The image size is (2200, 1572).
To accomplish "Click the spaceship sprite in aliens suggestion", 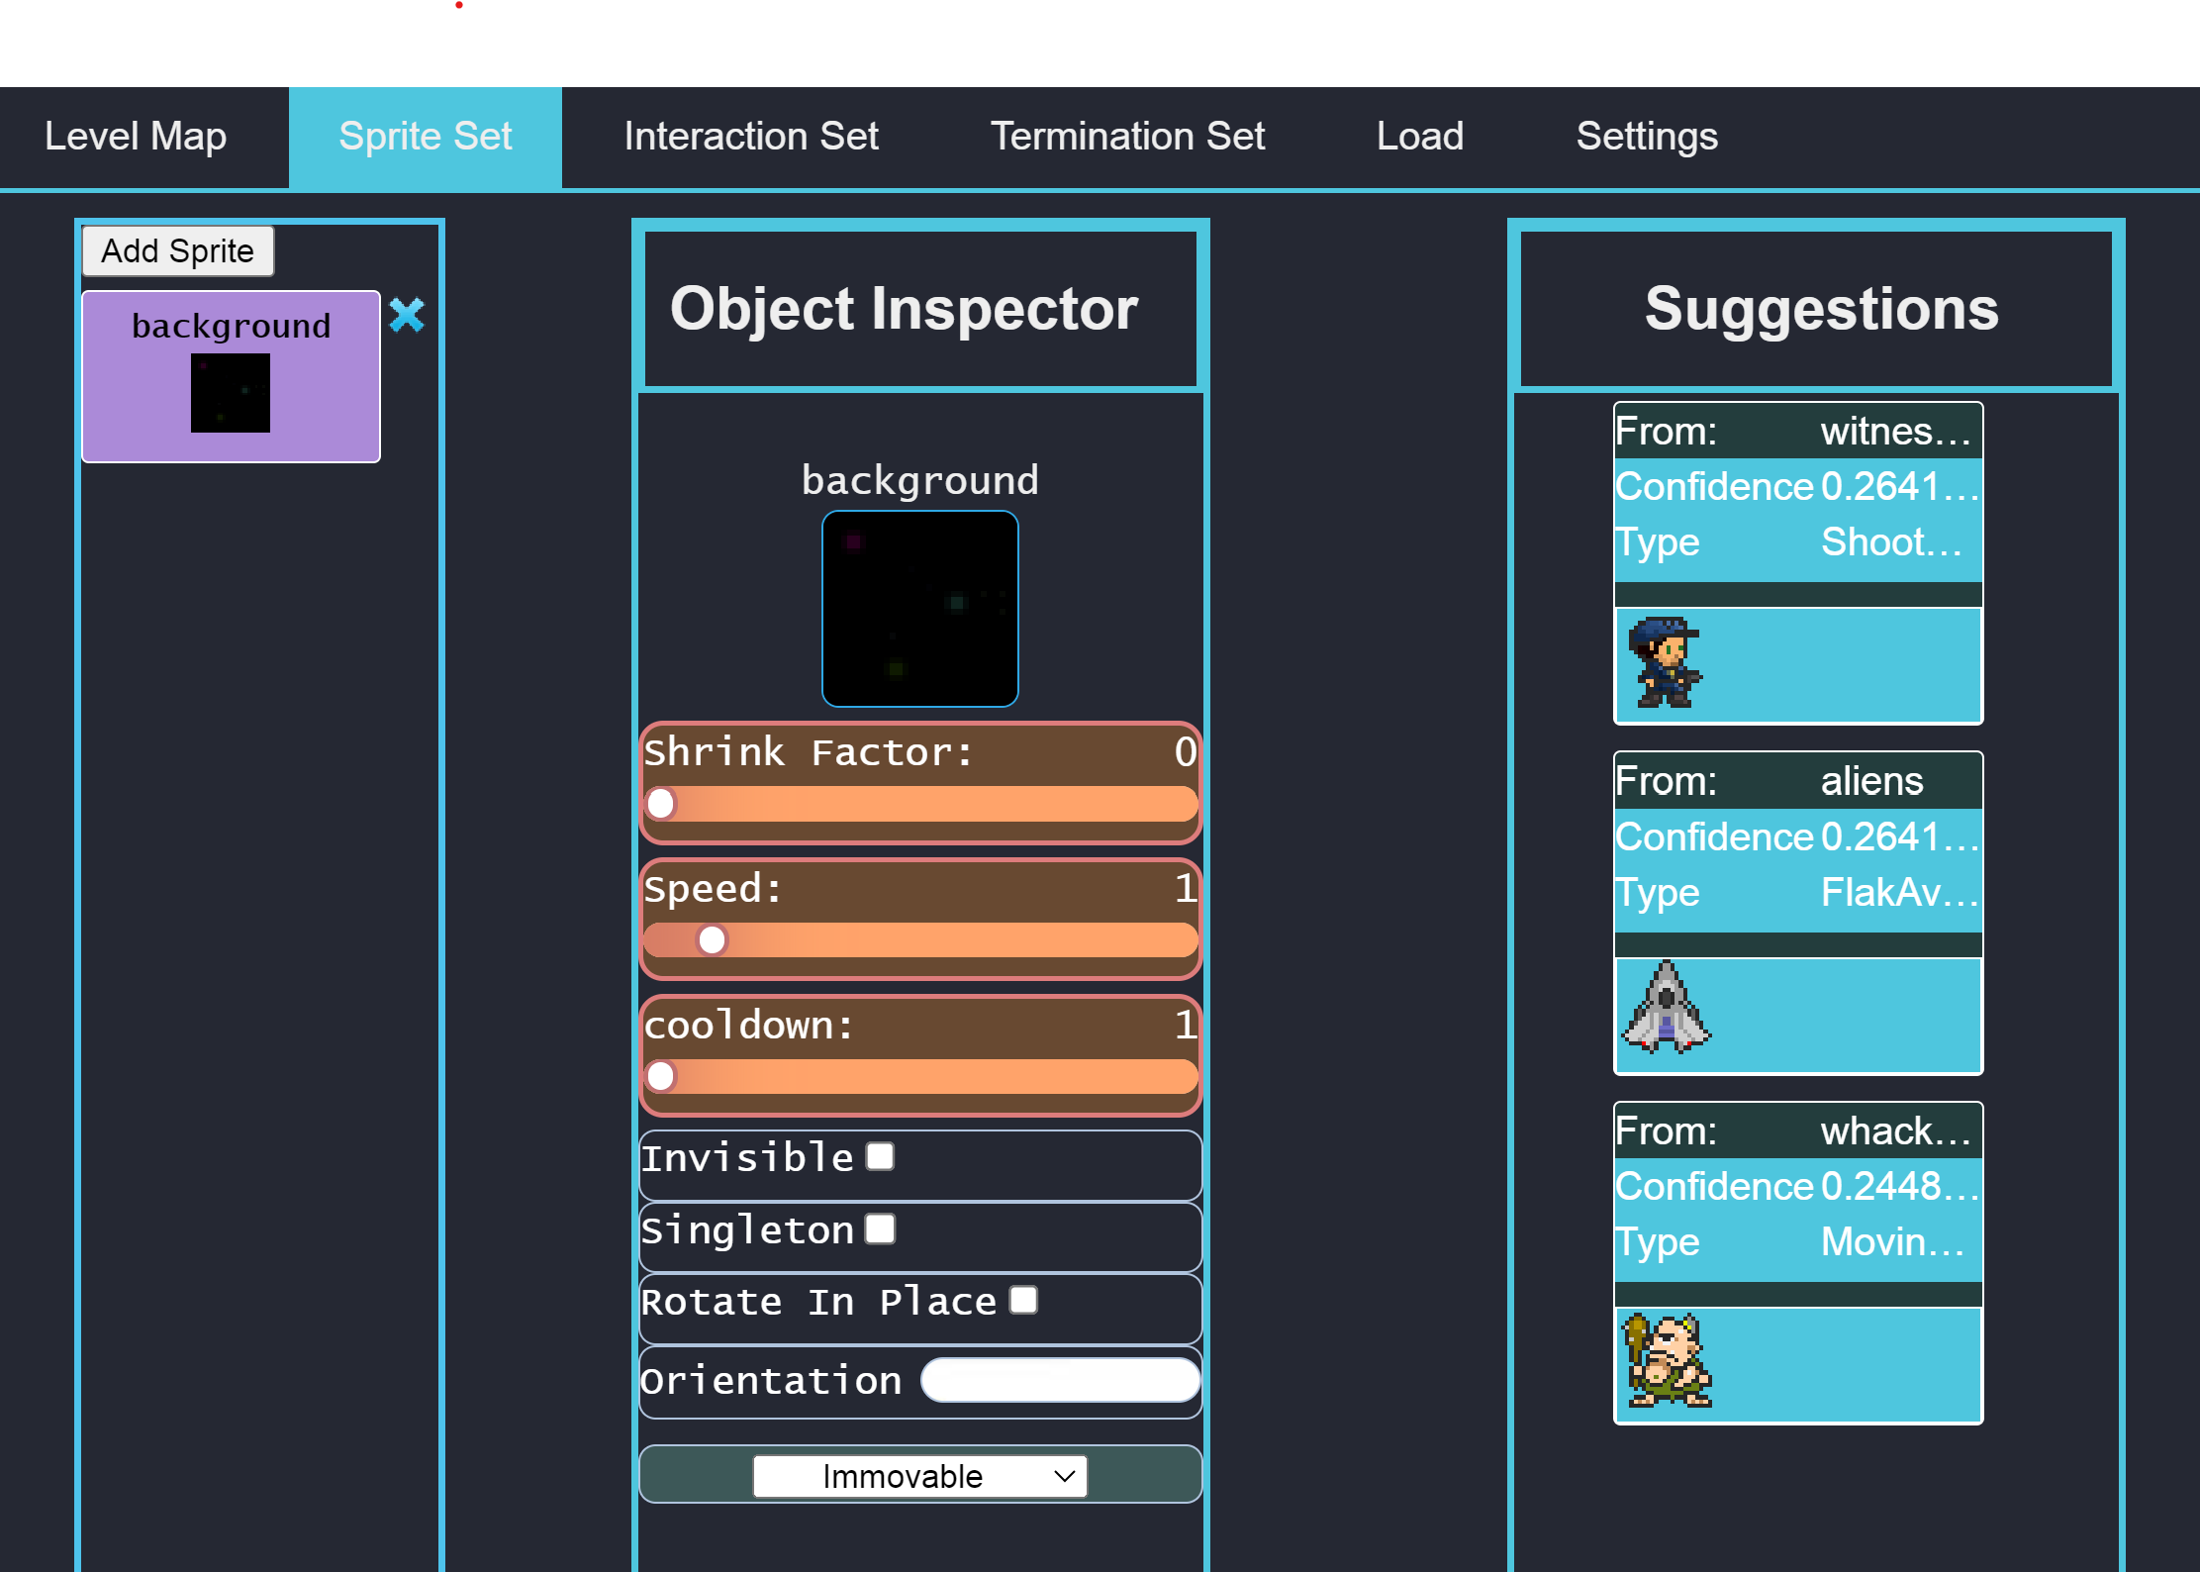I will coord(1666,1009).
